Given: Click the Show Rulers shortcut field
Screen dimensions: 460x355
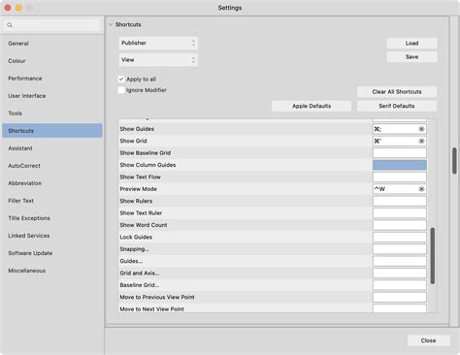Looking at the screenshot, I should 400,201.
